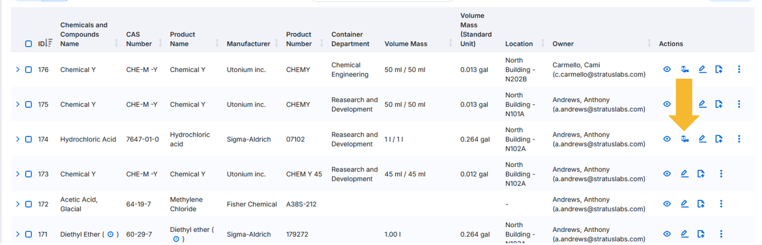Viewport: 762px width, 245px height.
Task: Expand row 176 with the chevron
Action: pos(18,70)
